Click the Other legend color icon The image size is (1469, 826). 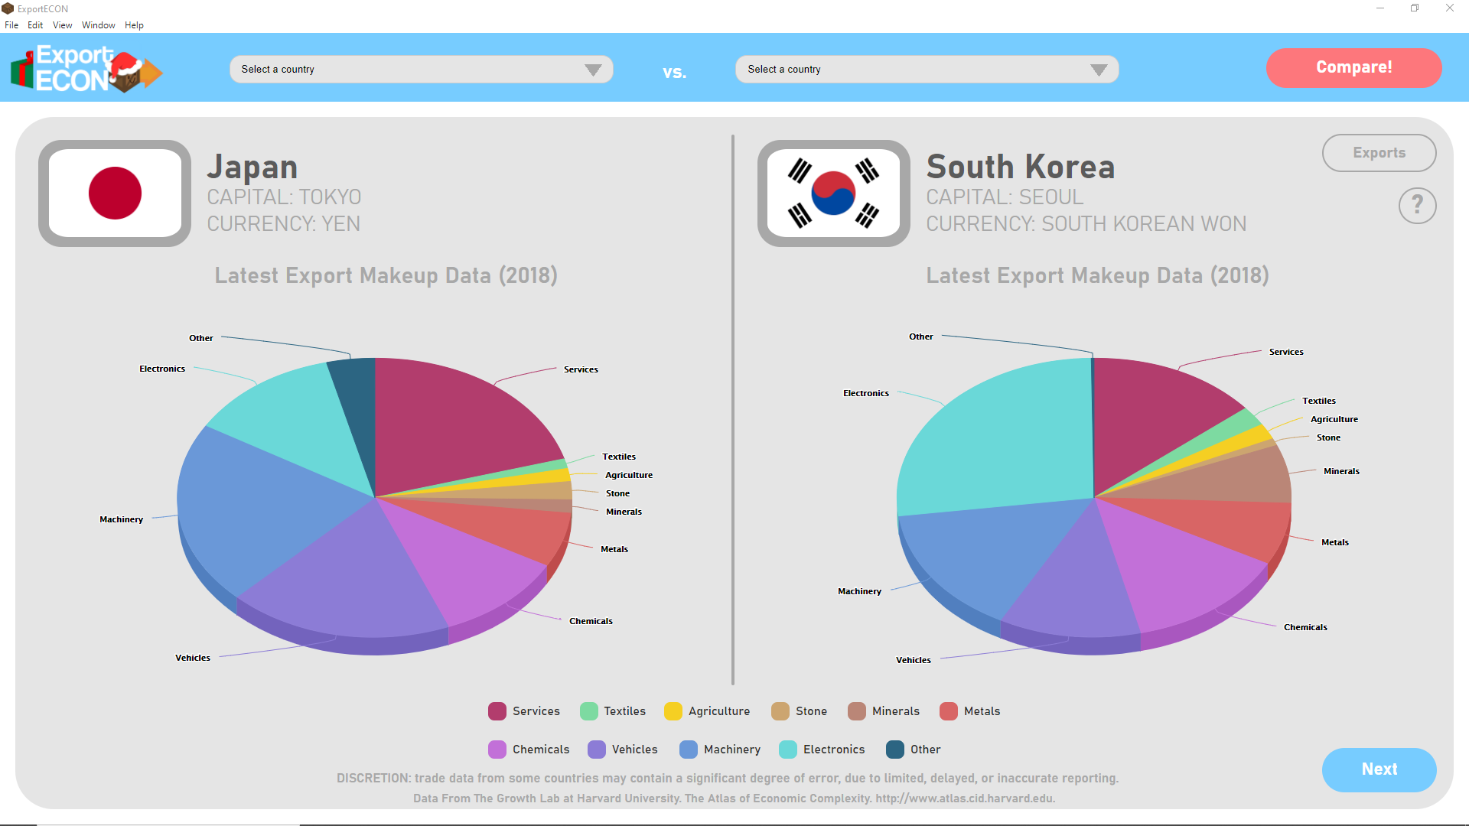895,750
